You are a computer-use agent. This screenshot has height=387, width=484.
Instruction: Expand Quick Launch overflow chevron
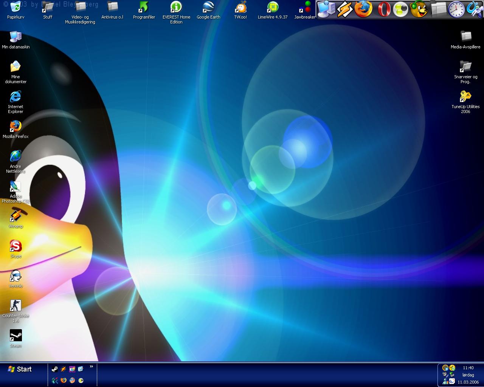(x=92, y=366)
